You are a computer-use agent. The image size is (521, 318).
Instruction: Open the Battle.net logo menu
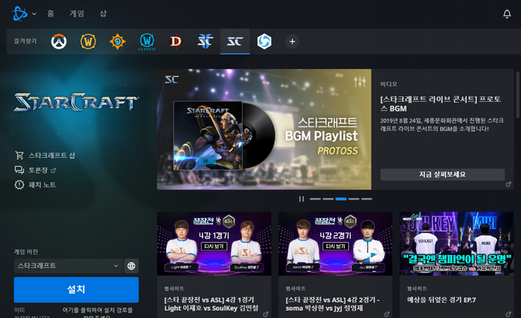[19, 13]
